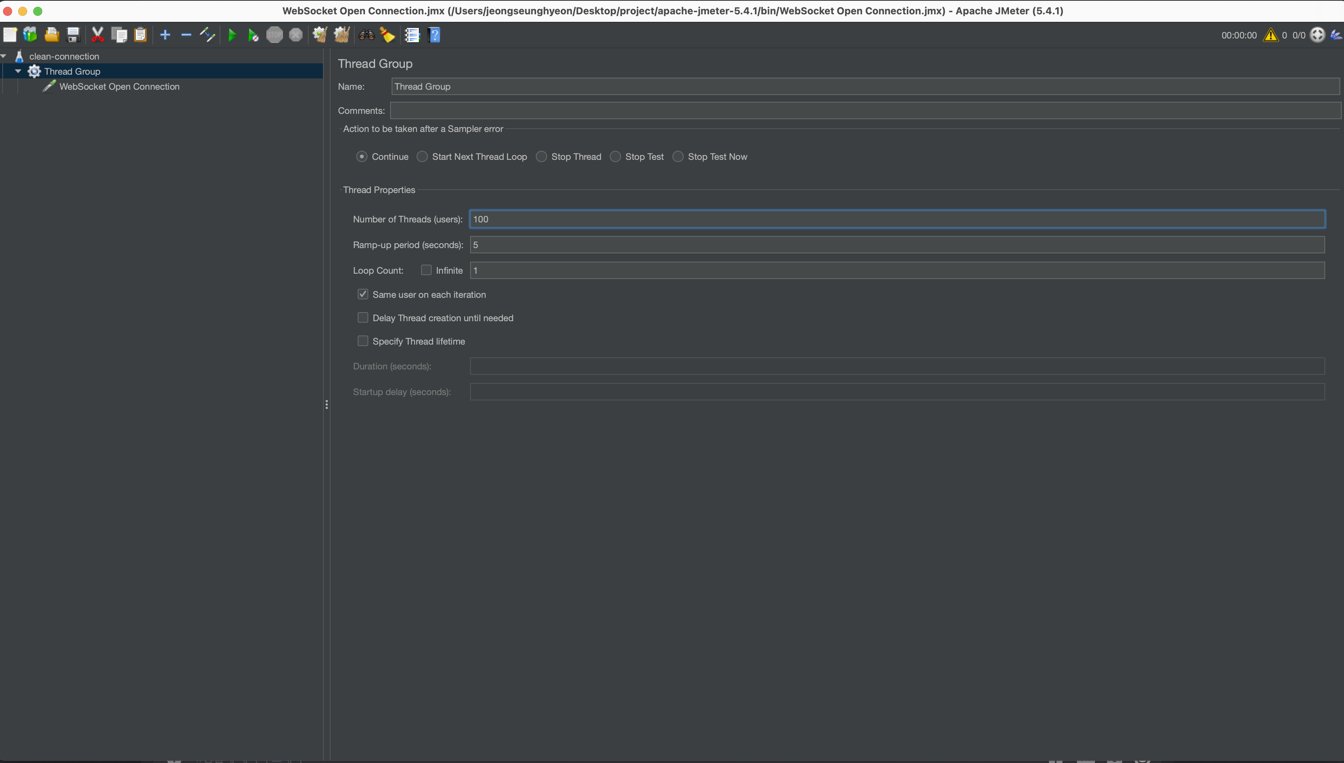Click the green Start test button
Viewport: 1344px width, 763px height.
(232, 35)
